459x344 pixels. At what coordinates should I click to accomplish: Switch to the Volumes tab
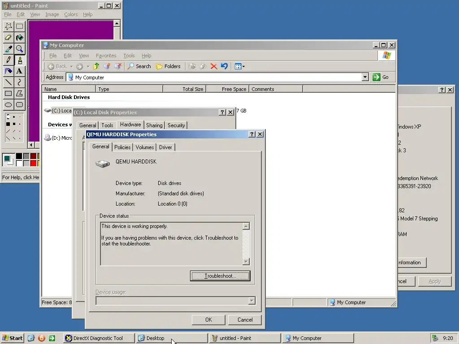145,147
